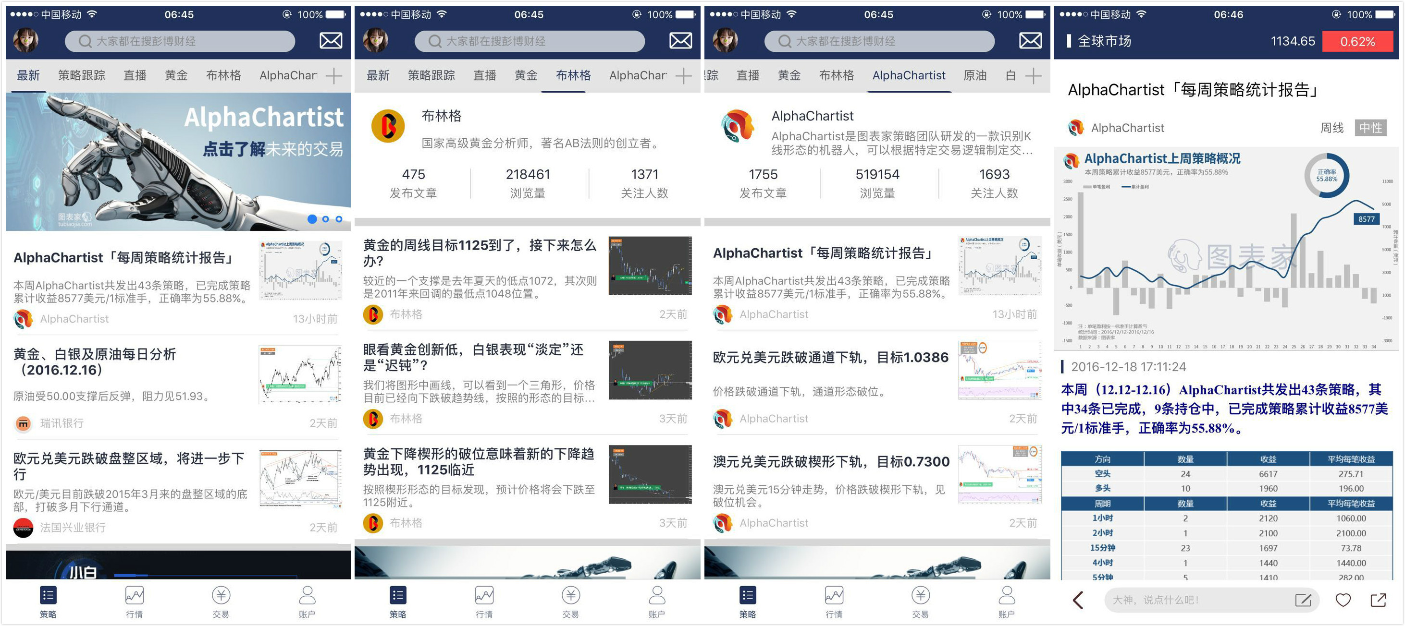Select 策略跟踪 tab in first screen
This screenshot has width=1405, height=626.
(x=81, y=76)
